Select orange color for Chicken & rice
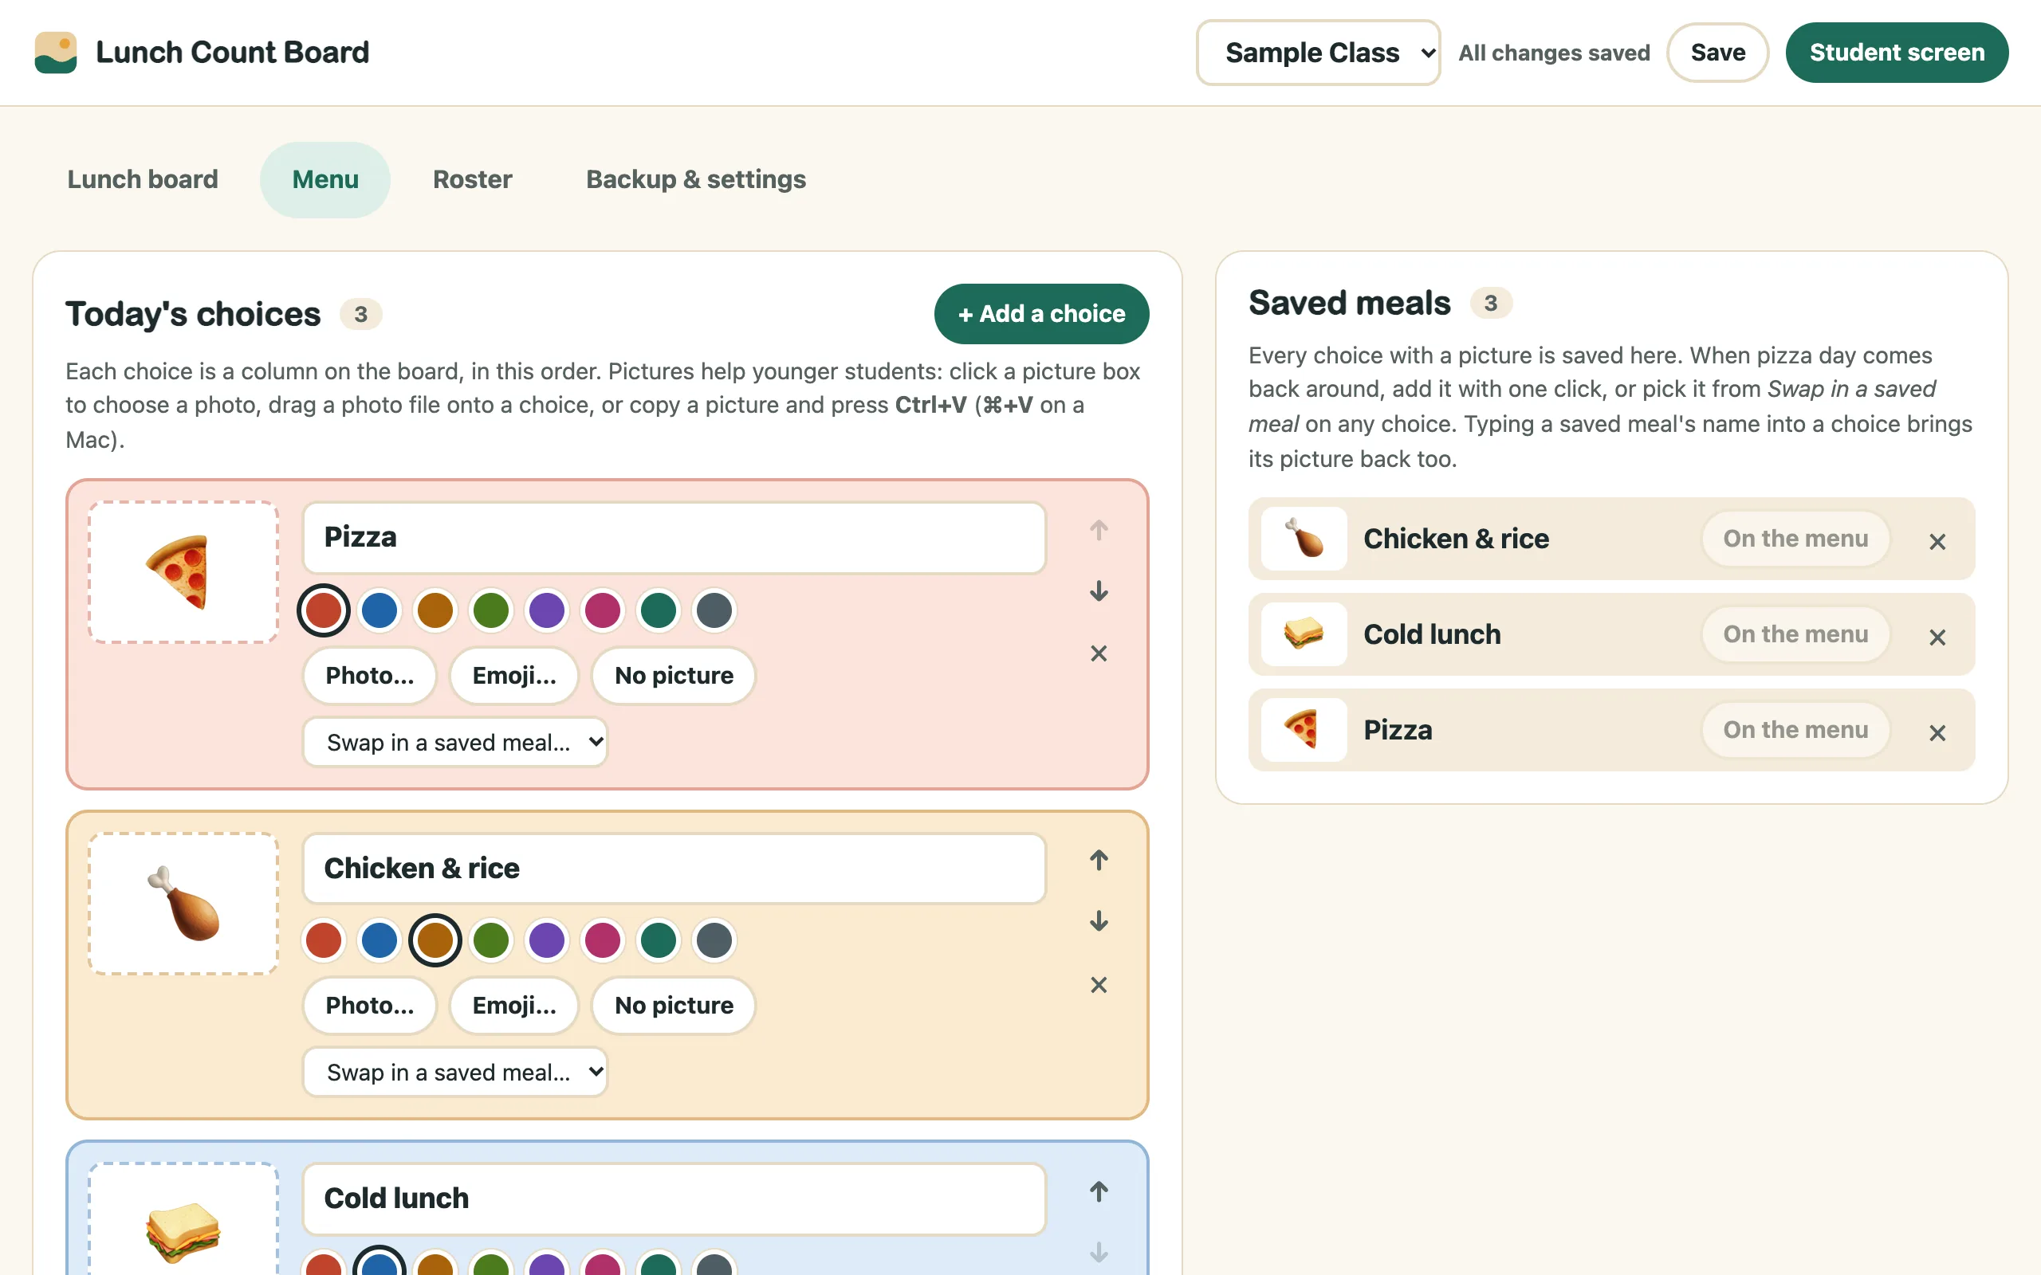This screenshot has height=1275, width=2041. (435, 940)
